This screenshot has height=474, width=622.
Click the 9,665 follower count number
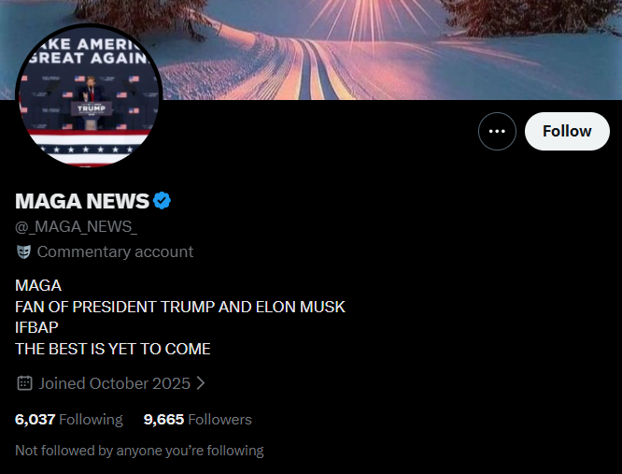tap(163, 420)
